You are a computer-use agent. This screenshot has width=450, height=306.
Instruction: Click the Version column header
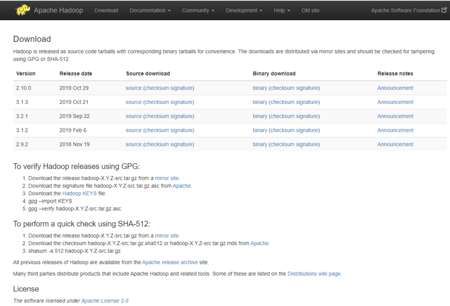point(25,74)
